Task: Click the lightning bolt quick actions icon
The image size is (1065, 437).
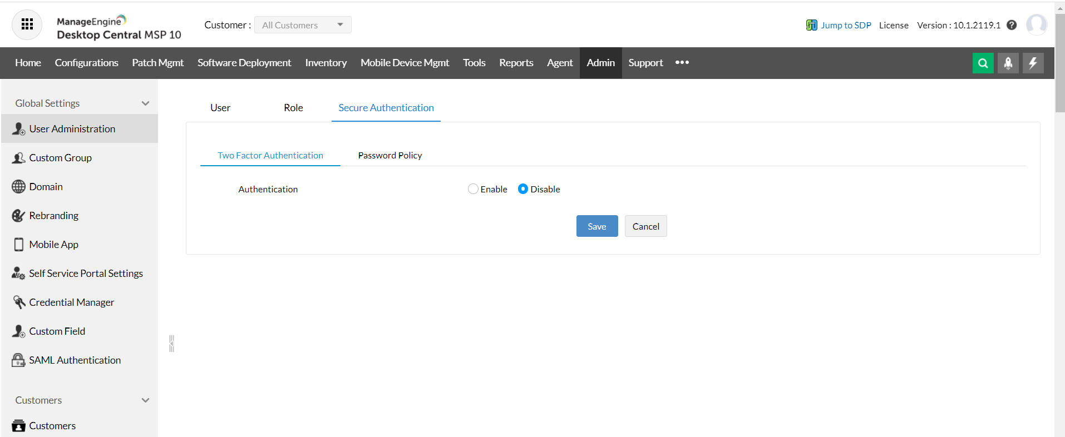Action: (x=1033, y=63)
